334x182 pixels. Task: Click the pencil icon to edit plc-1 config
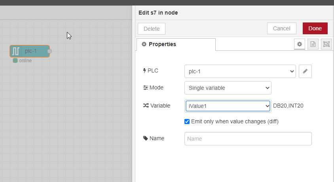pyautogui.click(x=305, y=71)
